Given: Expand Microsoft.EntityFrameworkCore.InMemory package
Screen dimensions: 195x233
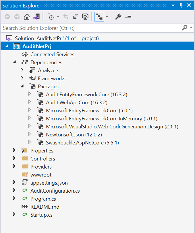Looking at the screenshot, I should pos(30,118).
